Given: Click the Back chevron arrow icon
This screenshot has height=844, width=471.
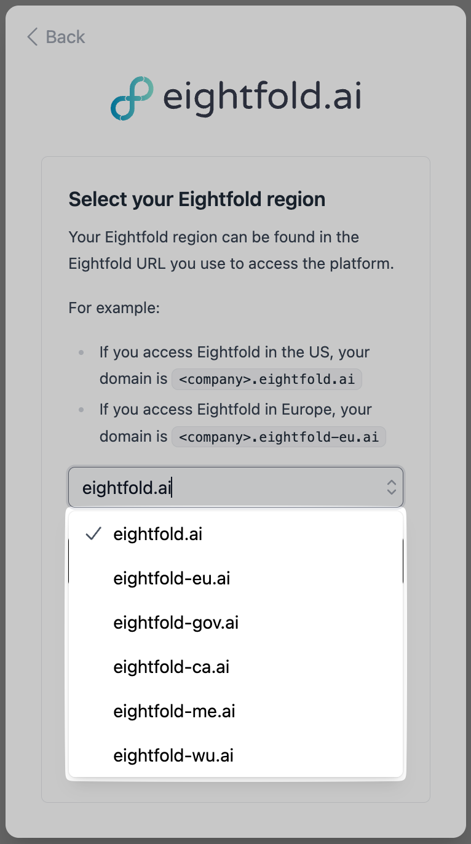Looking at the screenshot, I should [x=33, y=37].
